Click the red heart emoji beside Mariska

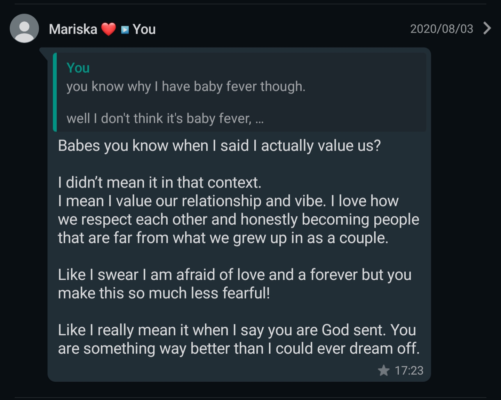(x=109, y=29)
